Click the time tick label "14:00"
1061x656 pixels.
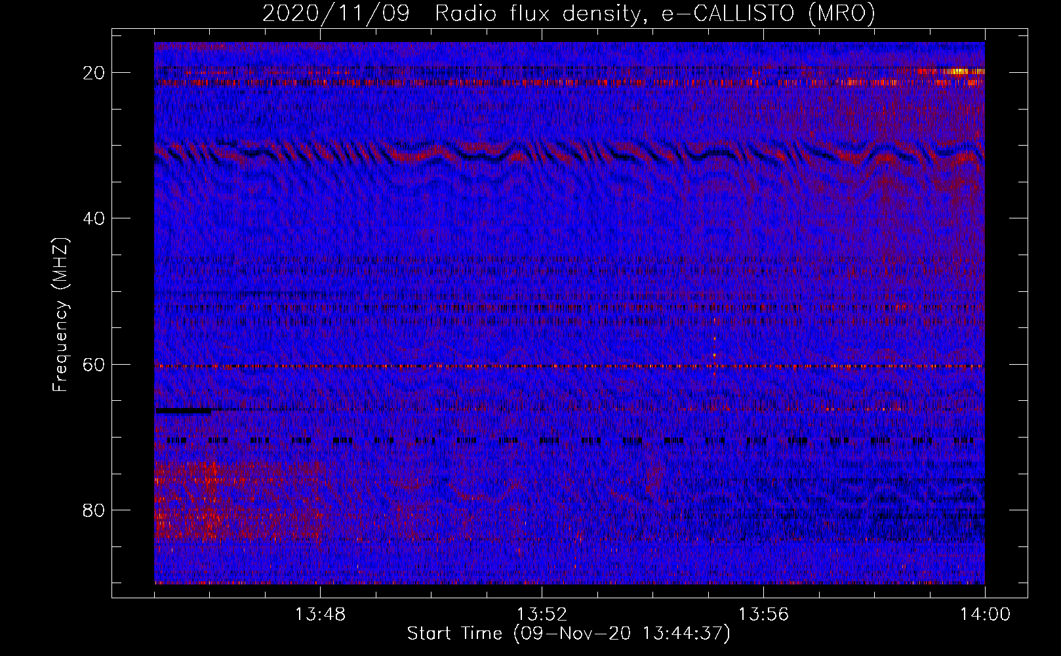click(x=985, y=615)
